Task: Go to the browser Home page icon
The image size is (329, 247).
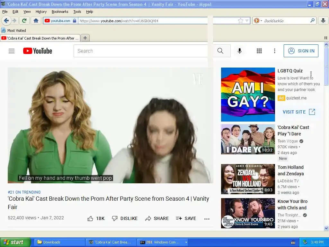Action: [36, 21]
